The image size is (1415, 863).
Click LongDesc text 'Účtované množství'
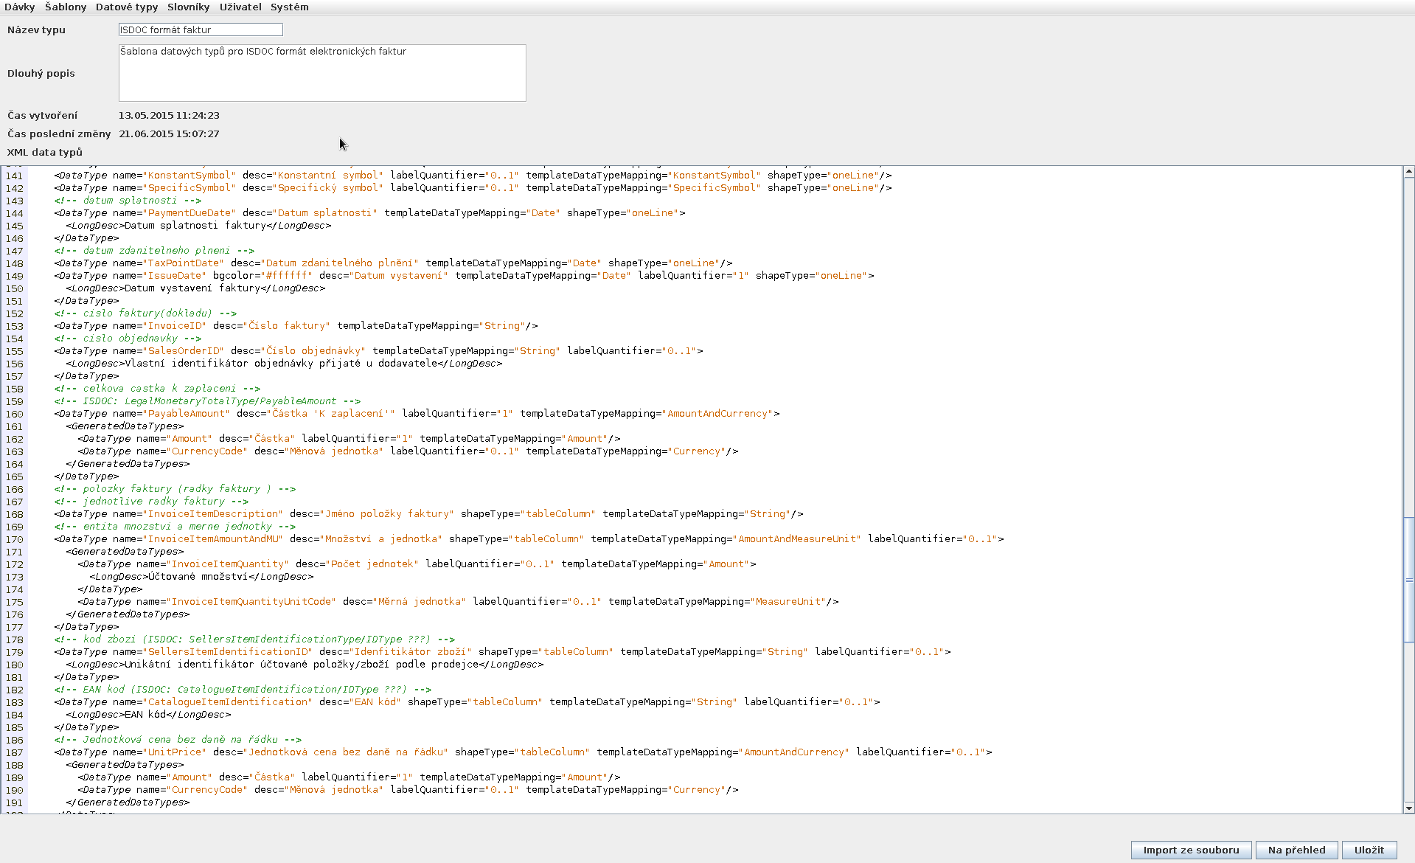click(x=198, y=577)
